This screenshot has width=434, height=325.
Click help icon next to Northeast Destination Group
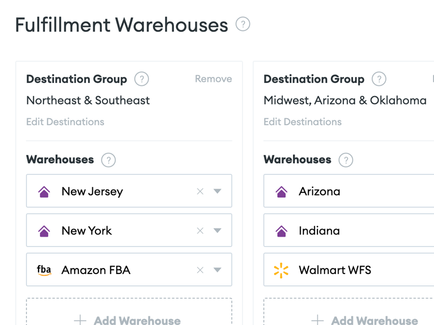[142, 79]
